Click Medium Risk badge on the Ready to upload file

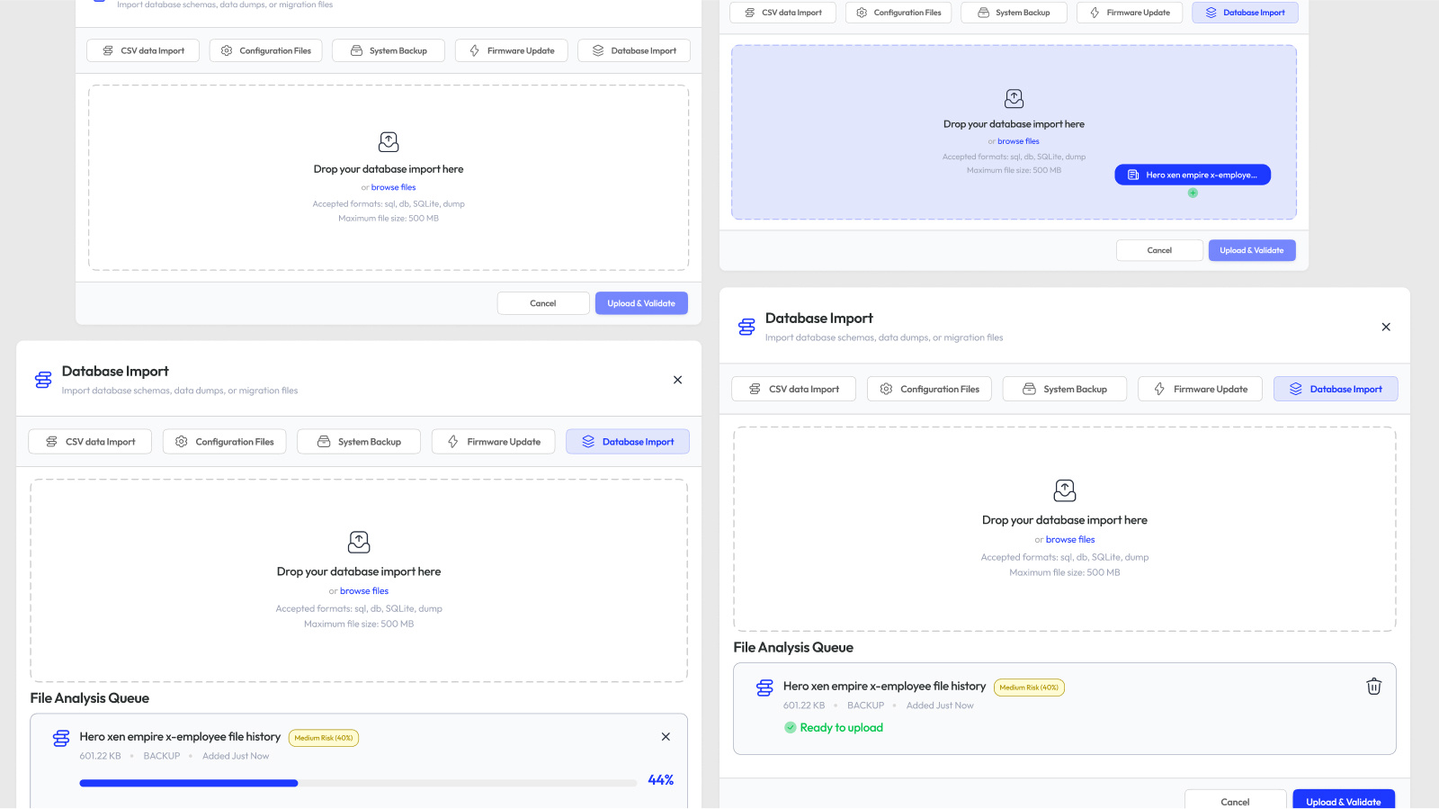click(1029, 688)
